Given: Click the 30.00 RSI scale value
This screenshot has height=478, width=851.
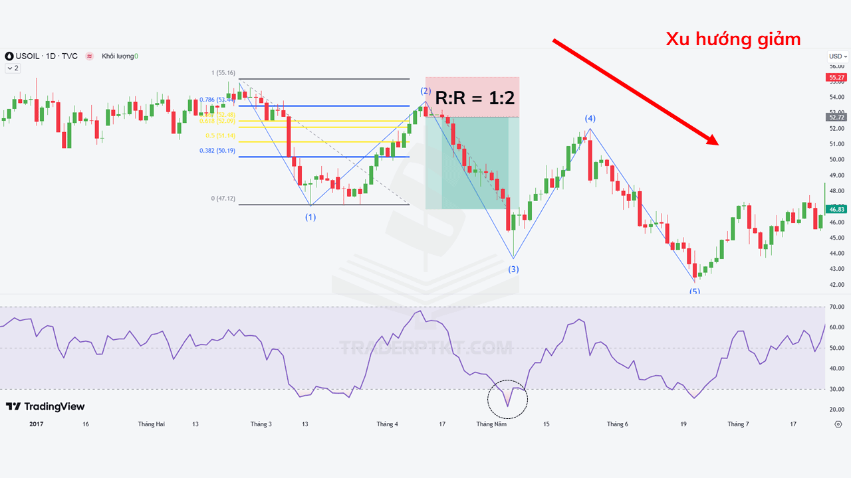Looking at the screenshot, I should [836, 389].
